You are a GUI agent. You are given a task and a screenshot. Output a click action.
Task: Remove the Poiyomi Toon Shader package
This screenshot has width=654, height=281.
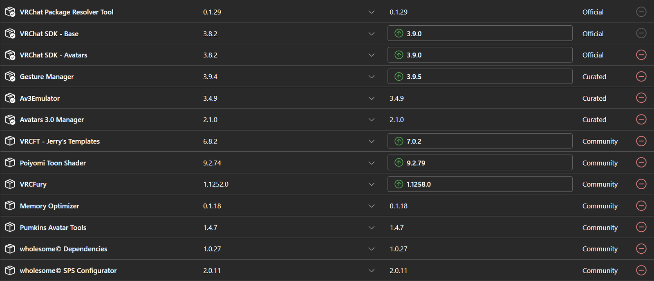click(x=641, y=162)
